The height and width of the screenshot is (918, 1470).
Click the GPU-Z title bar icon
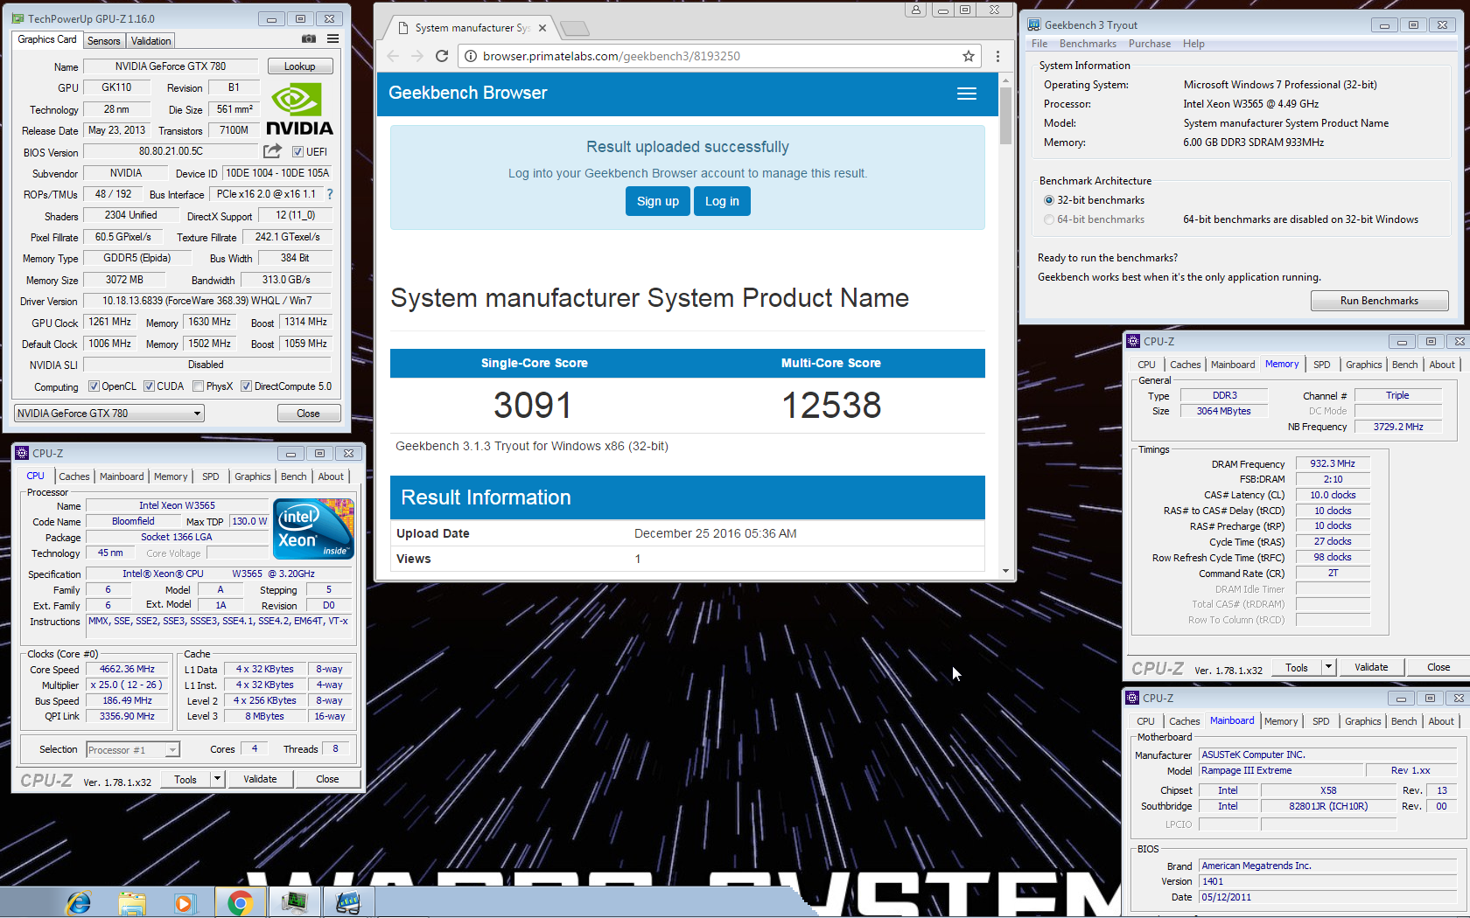pyautogui.click(x=18, y=18)
